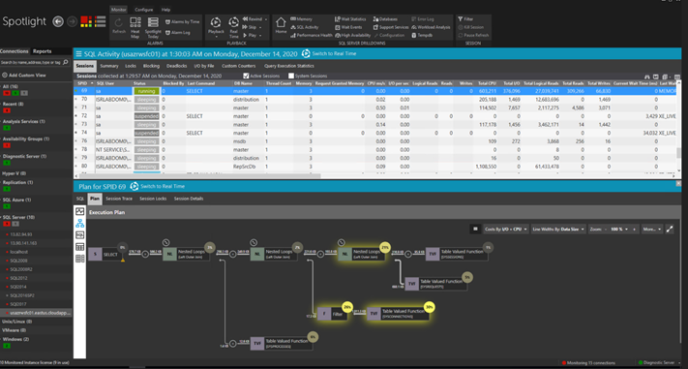Expand the SQL Server (10) group
Viewport: 688px width, 369px height.
pyautogui.click(x=1, y=217)
